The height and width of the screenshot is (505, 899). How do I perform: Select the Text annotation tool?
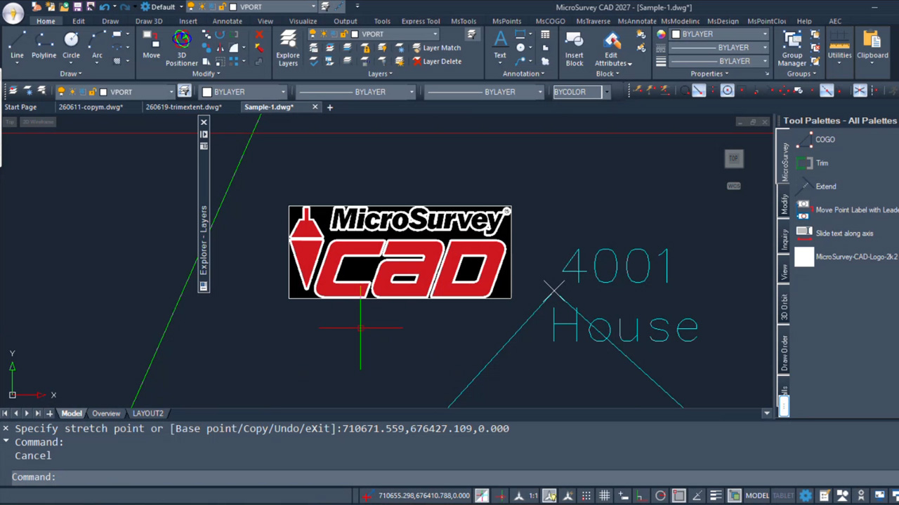point(499,45)
